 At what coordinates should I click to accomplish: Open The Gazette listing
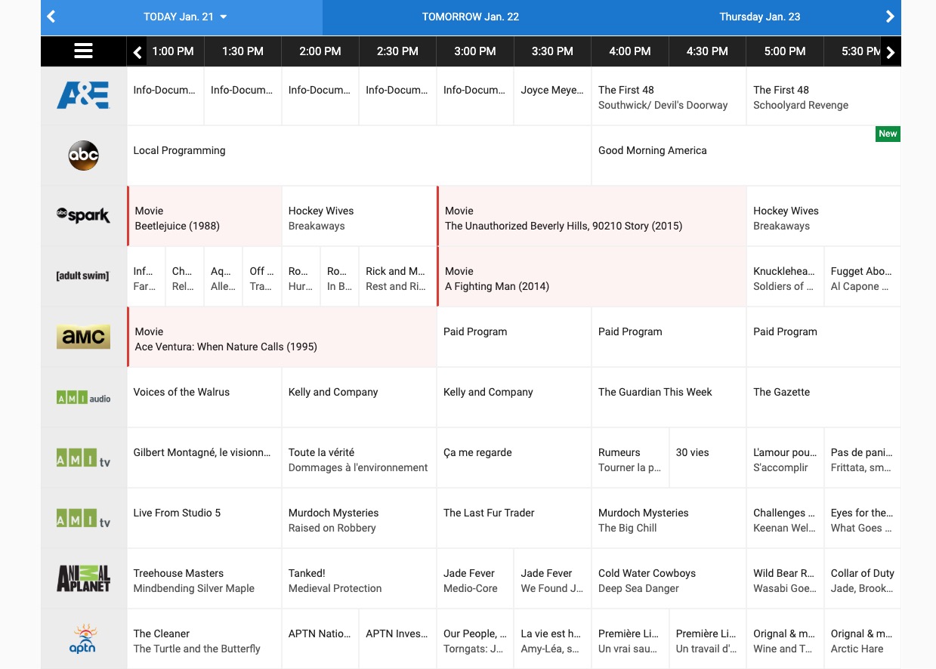(823, 397)
